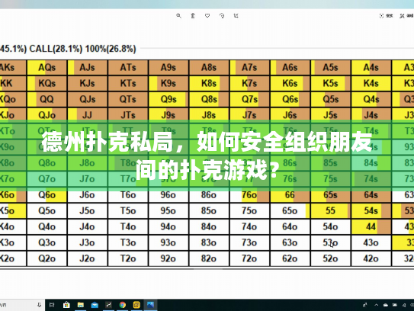414x311 pixels.
Task: Click the 66 pair cell
Action: pyautogui.click(x=290, y=195)
